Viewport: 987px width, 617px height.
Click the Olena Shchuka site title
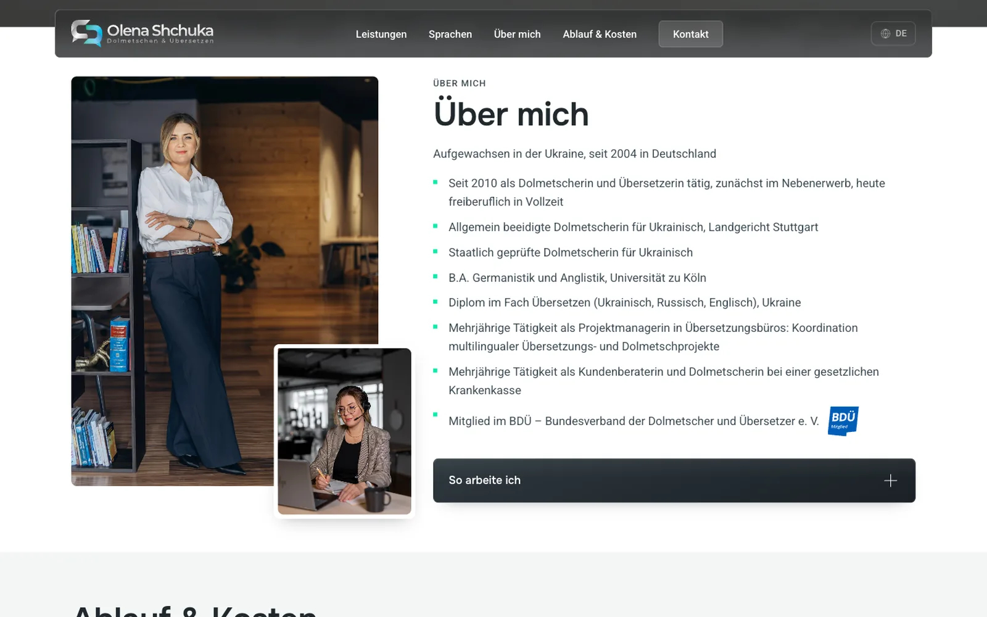coord(160,30)
